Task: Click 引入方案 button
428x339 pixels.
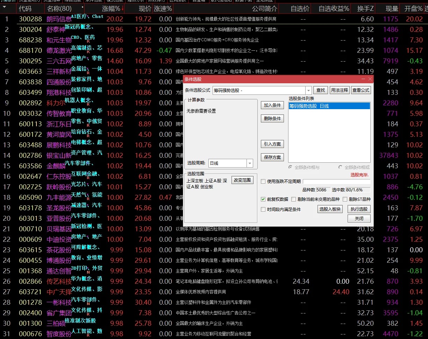Action: (272, 144)
